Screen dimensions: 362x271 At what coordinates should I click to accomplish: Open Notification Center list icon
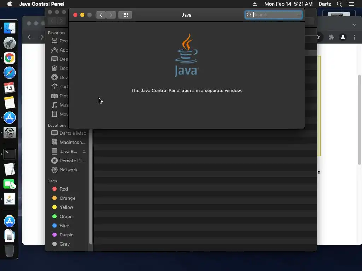pos(350,4)
